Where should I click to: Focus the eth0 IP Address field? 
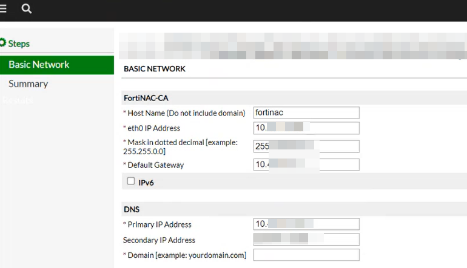(x=306, y=128)
